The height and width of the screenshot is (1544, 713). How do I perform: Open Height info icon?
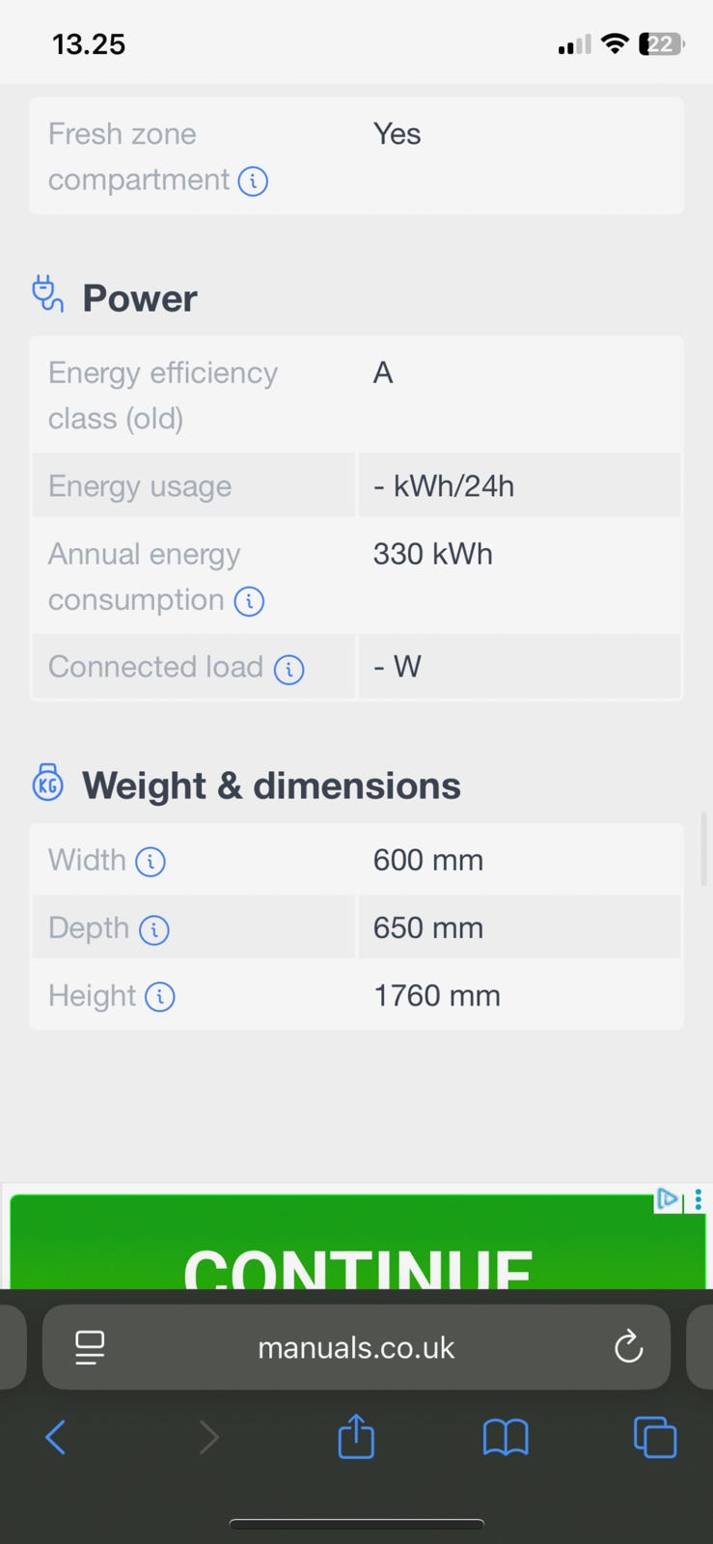pyautogui.click(x=160, y=997)
